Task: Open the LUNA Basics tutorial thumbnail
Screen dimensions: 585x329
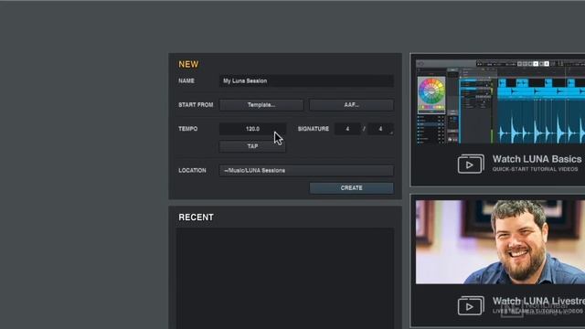Action: [500, 101]
